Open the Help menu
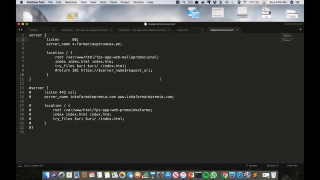The height and width of the screenshot is (180, 320). (150, 2)
